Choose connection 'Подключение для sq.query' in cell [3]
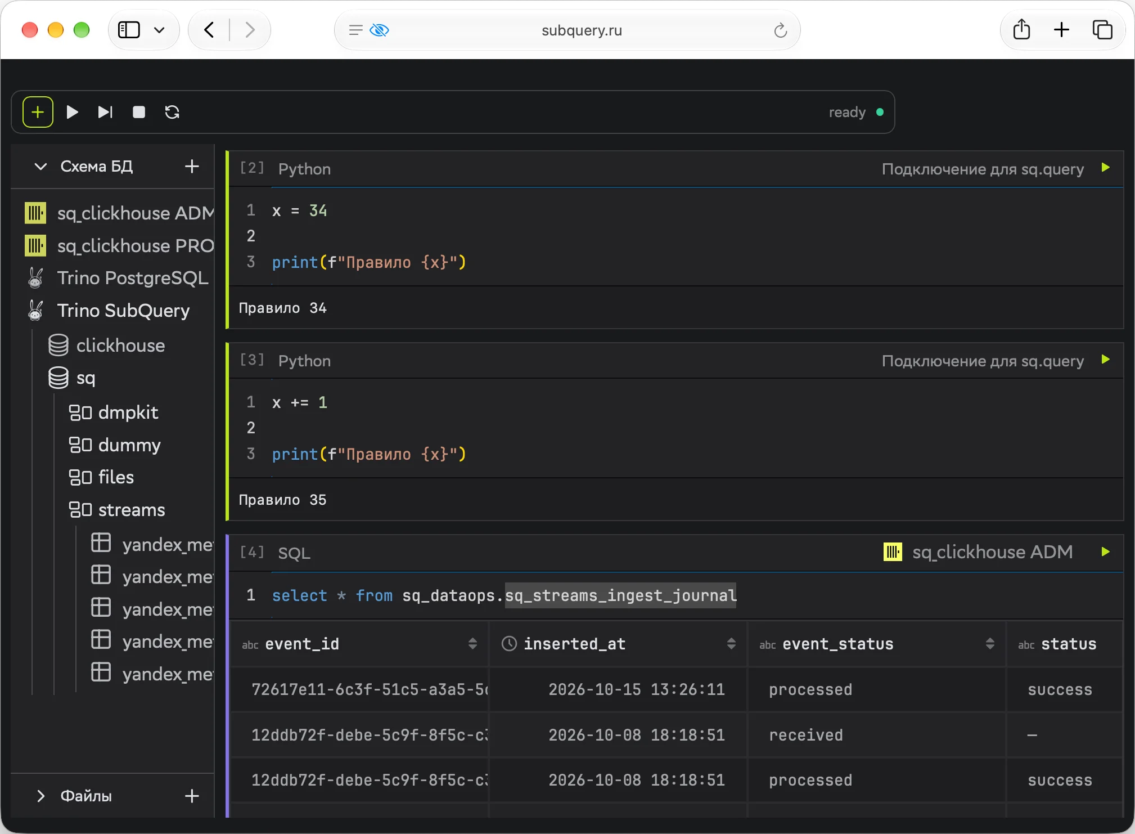The height and width of the screenshot is (834, 1135). coord(983,361)
